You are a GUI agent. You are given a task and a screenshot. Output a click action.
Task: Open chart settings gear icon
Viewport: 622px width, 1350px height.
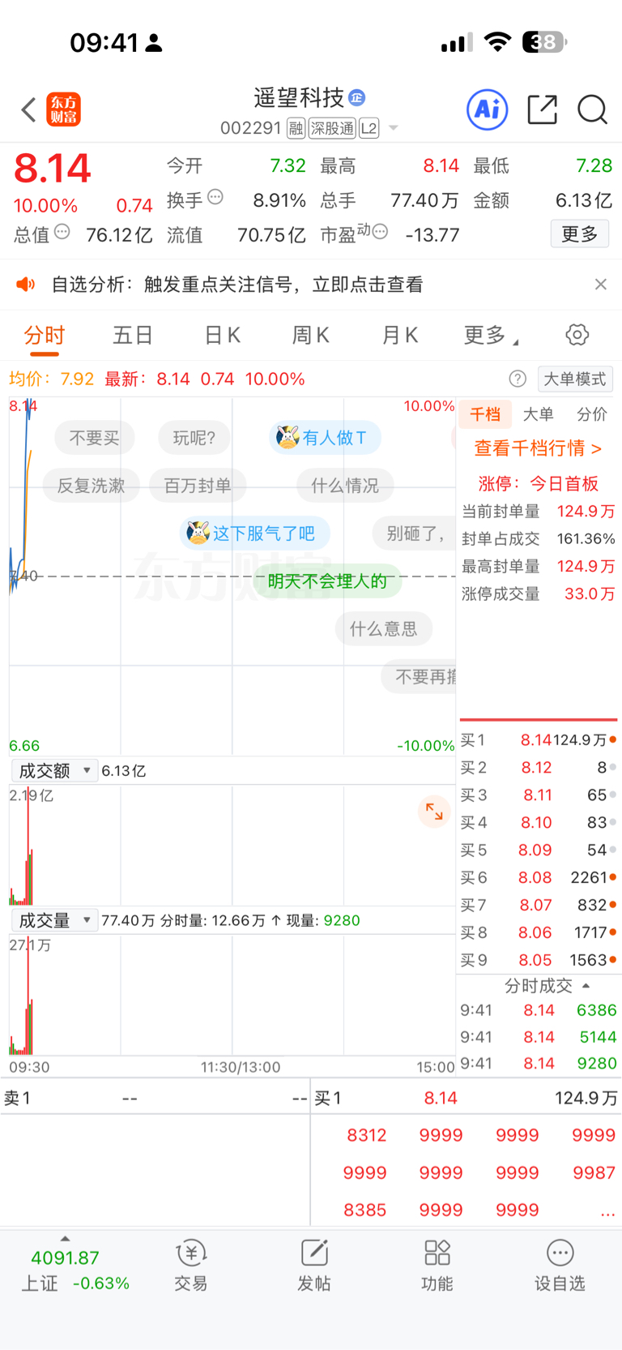tap(577, 335)
